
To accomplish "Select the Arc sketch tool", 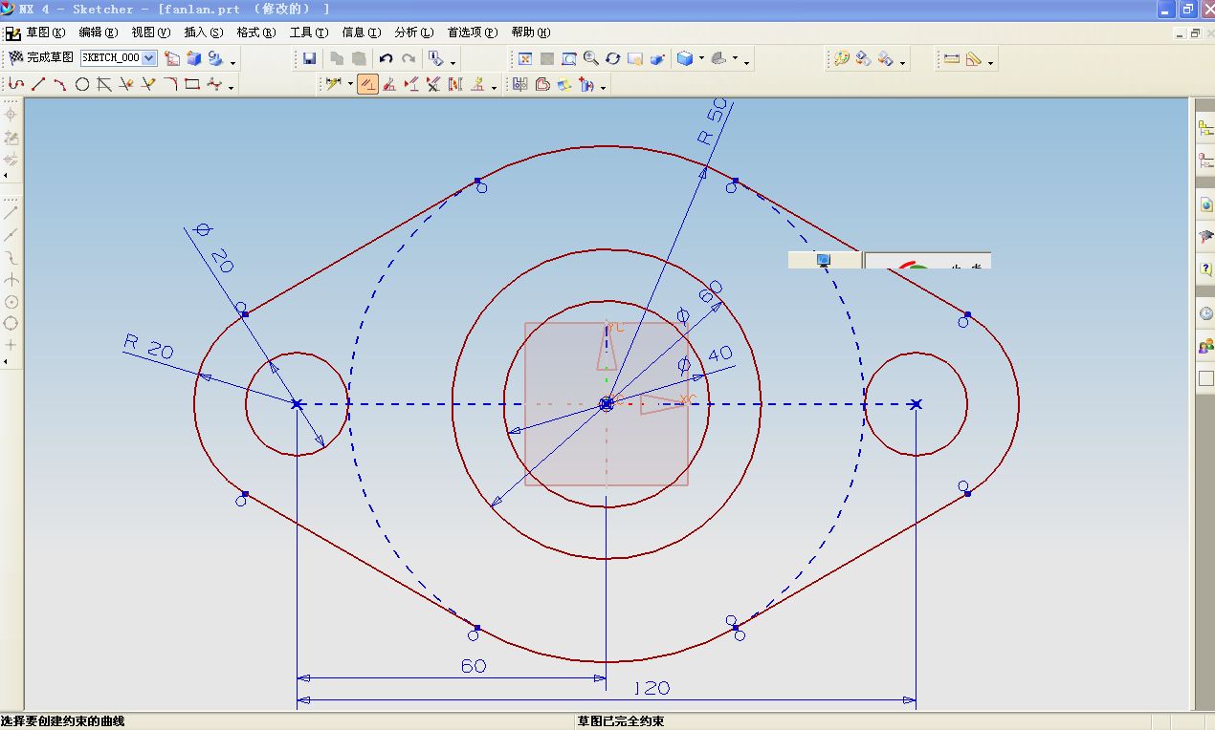I will coord(59,84).
